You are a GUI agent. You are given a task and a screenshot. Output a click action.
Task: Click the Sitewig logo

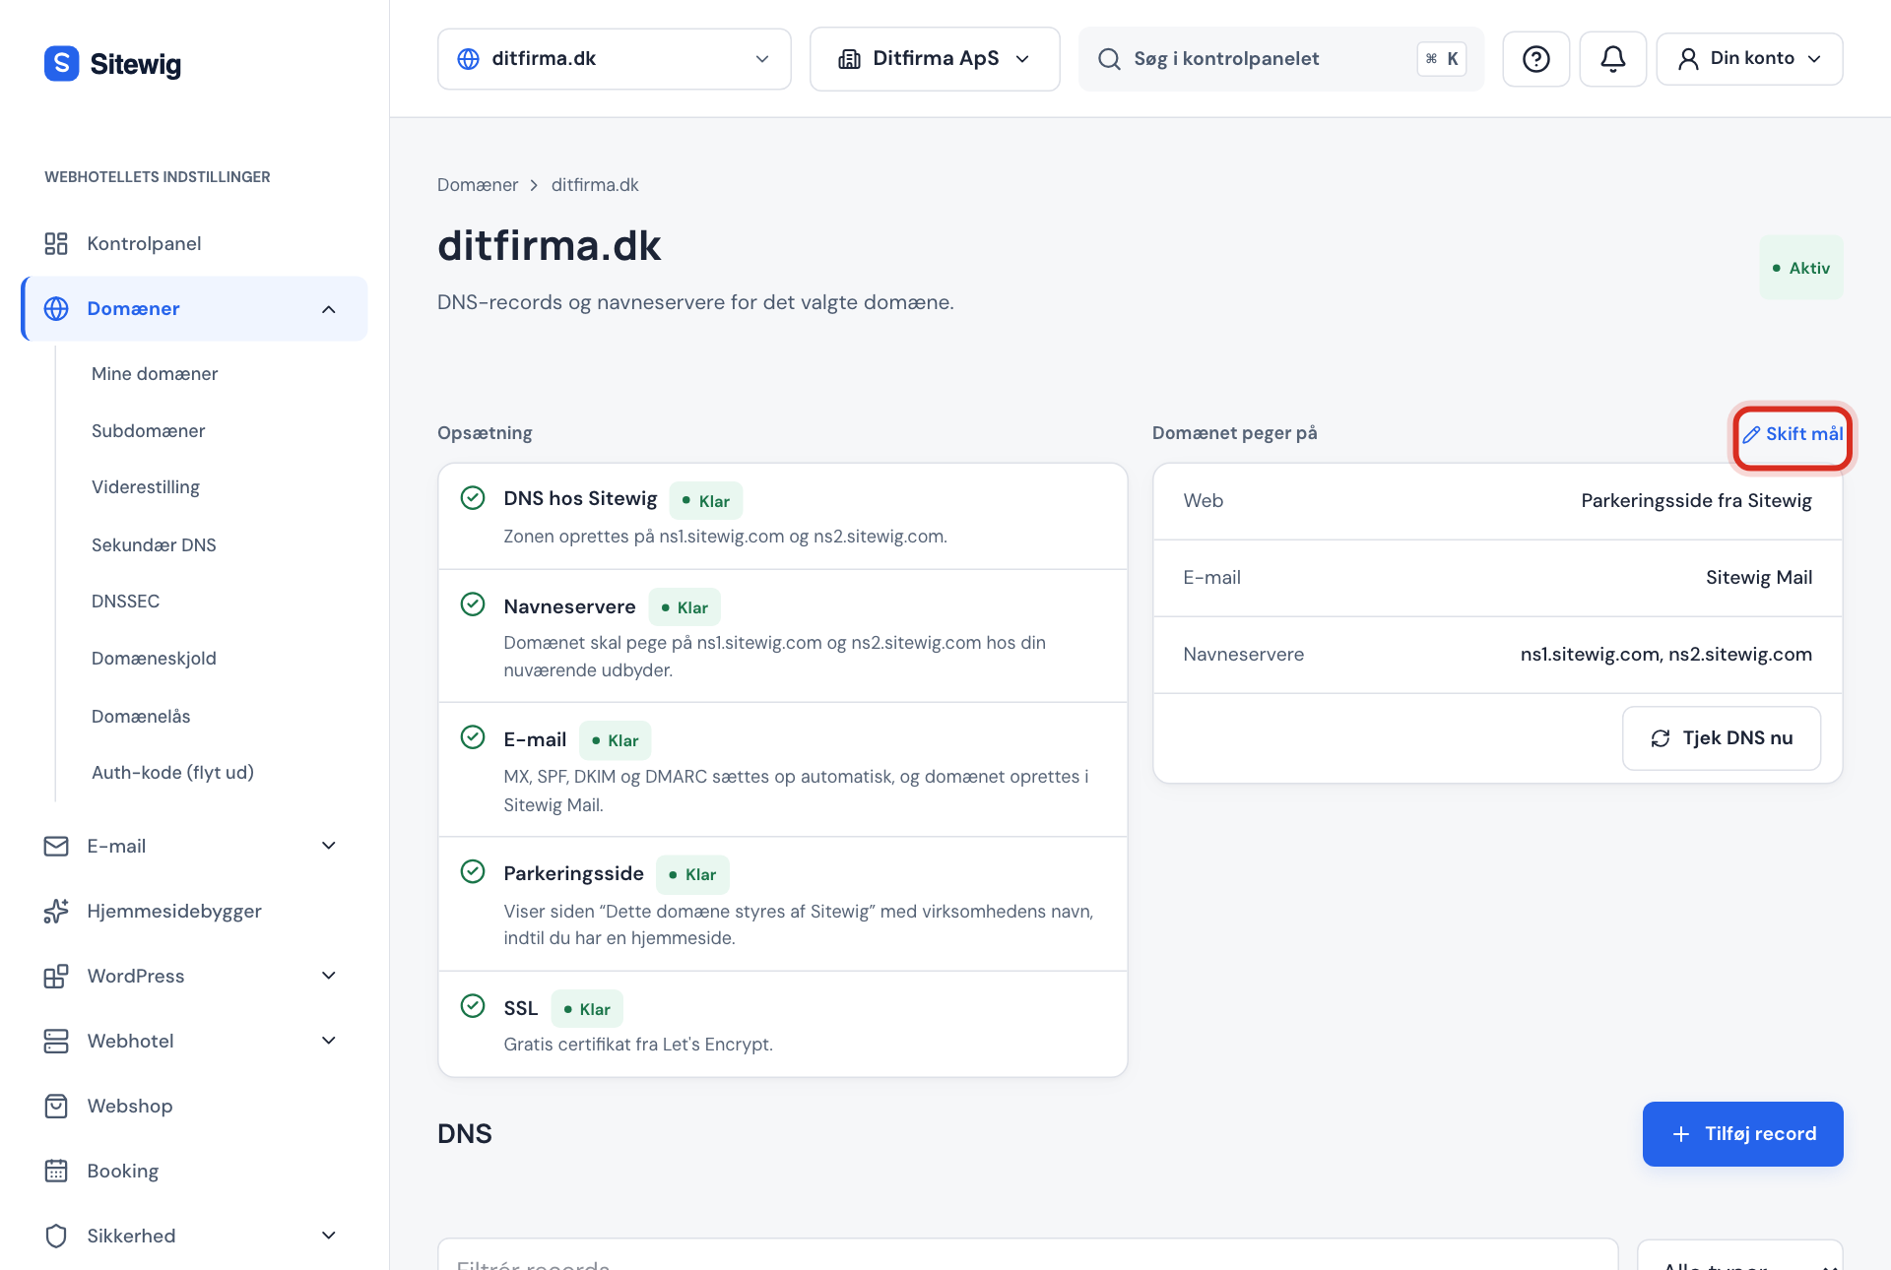[x=112, y=64]
